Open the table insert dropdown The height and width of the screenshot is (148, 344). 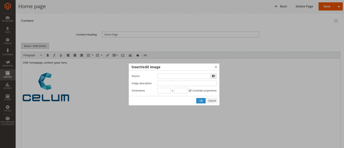point(115,55)
